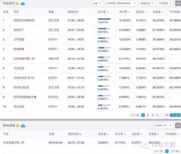Click ranking 播出时间 column header

tap(73, 12)
